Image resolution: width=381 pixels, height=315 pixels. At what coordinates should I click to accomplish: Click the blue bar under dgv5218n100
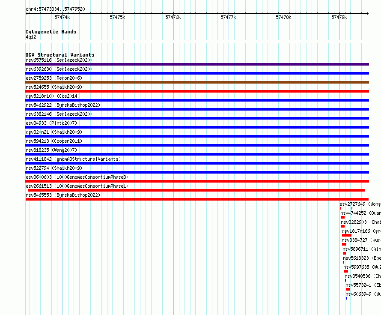point(197,100)
